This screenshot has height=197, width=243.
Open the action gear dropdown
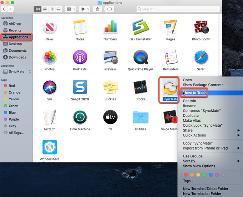click(x=85, y=9)
